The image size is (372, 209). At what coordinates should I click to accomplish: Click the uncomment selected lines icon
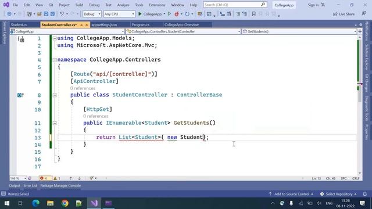point(245,14)
